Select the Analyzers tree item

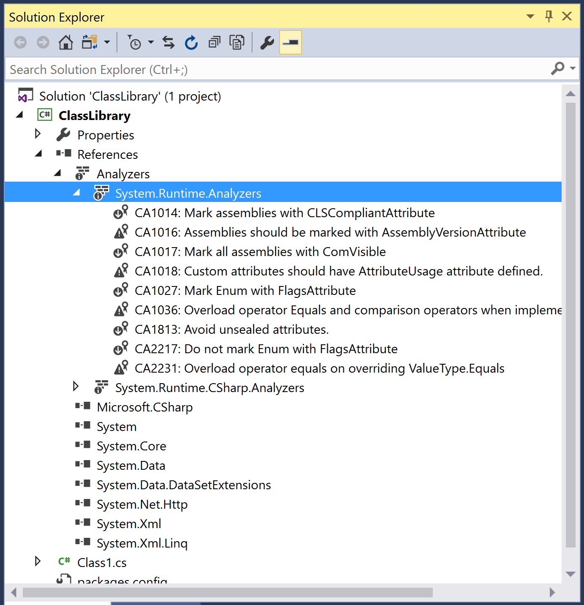pyautogui.click(x=123, y=174)
